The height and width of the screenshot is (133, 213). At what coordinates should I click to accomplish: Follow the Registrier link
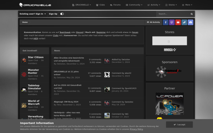(101, 32)
